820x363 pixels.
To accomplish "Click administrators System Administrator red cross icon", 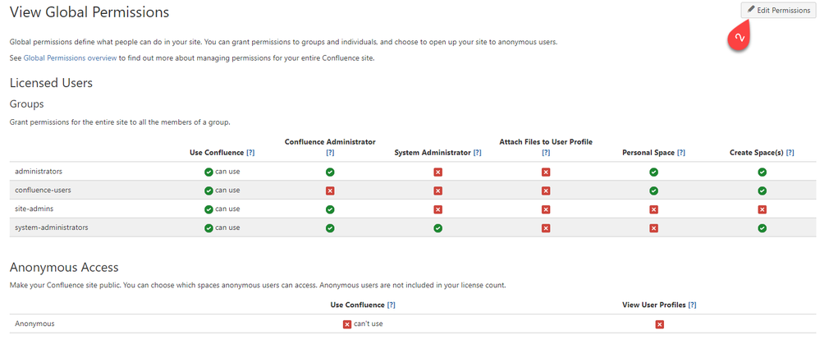I will point(438,172).
